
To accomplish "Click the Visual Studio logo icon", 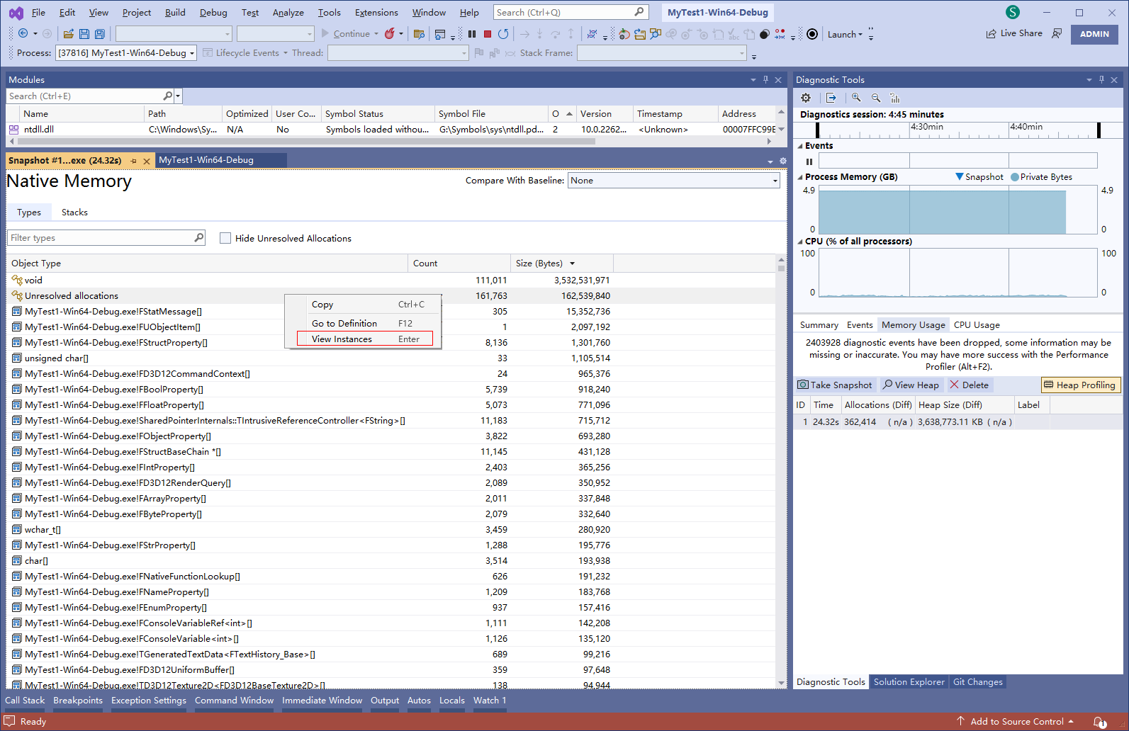I will (x=16, y=12).
